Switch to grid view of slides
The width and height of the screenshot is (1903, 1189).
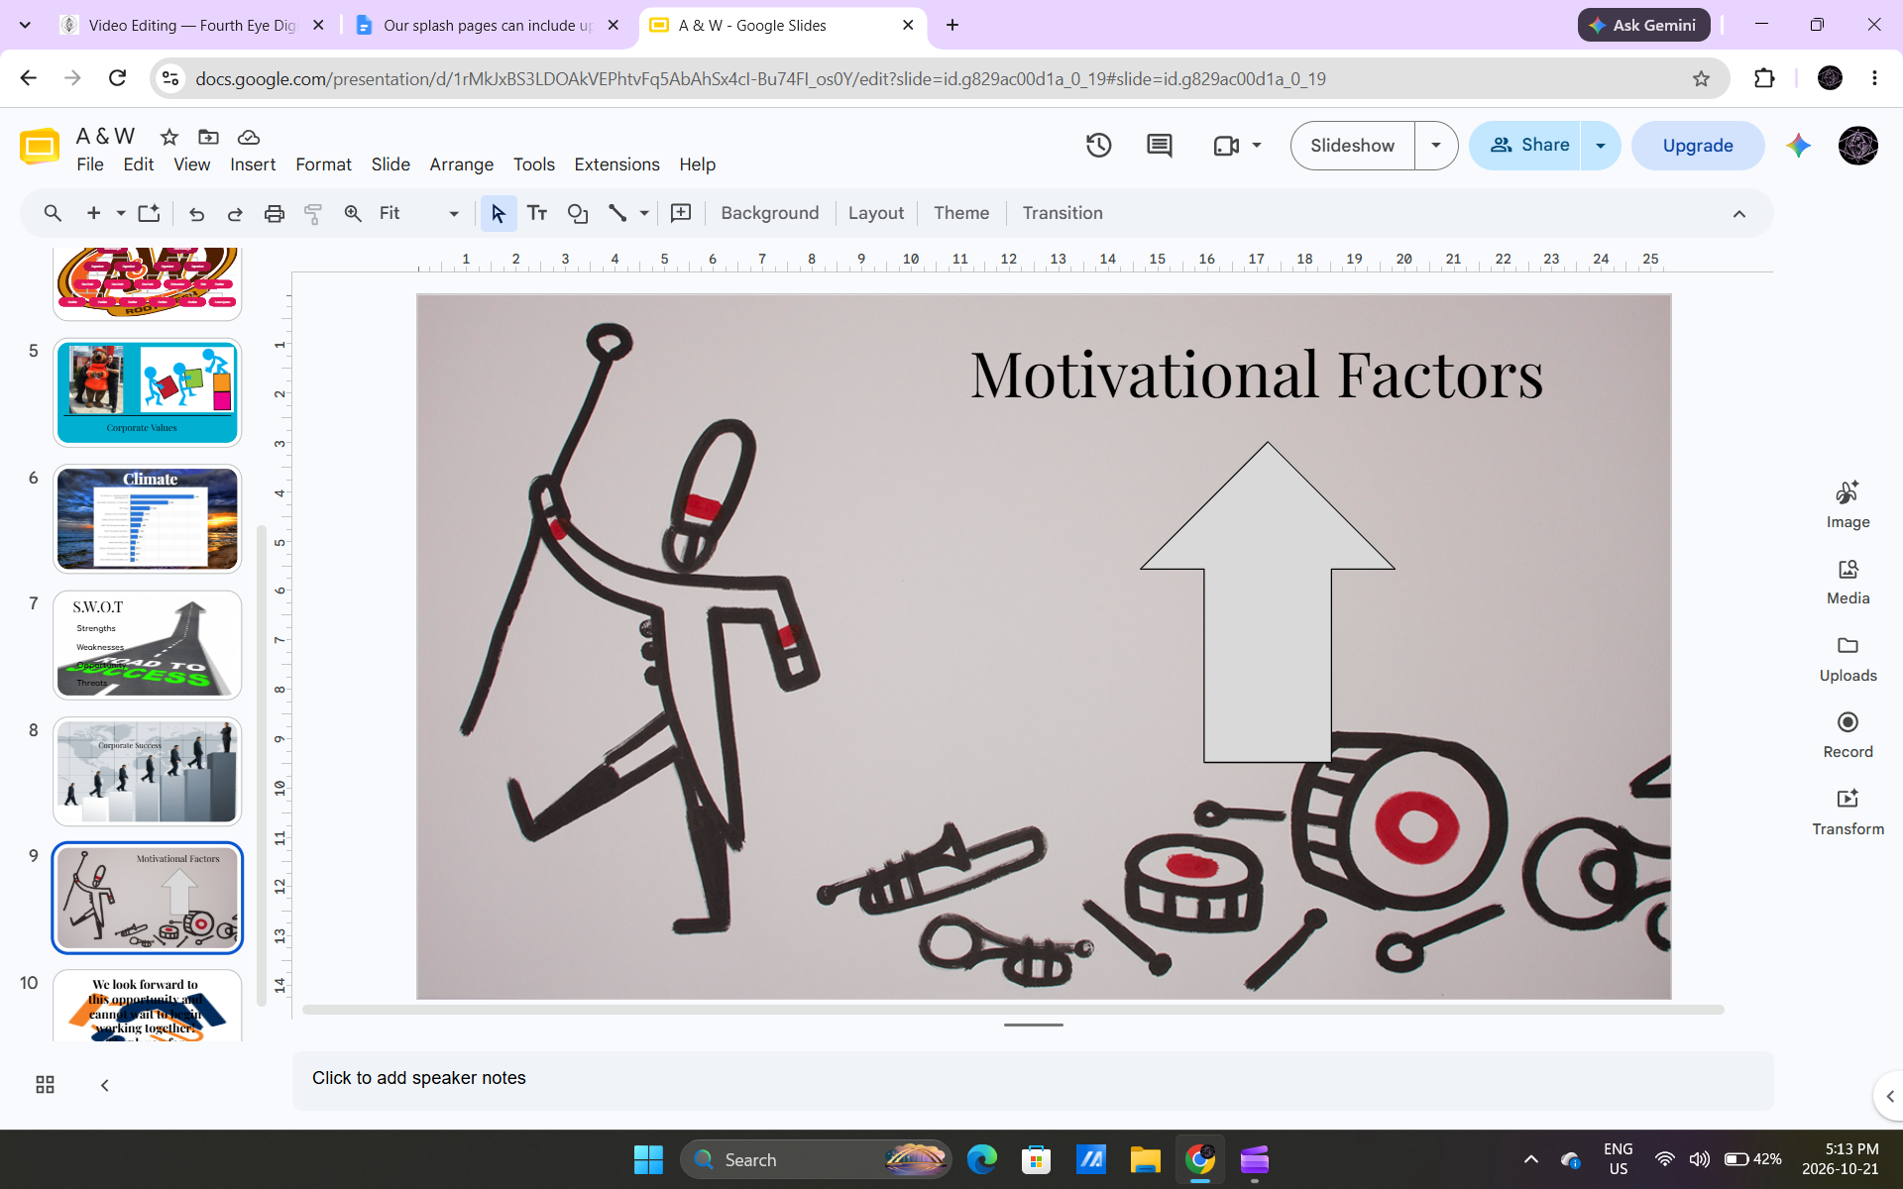pos(45,1085)
